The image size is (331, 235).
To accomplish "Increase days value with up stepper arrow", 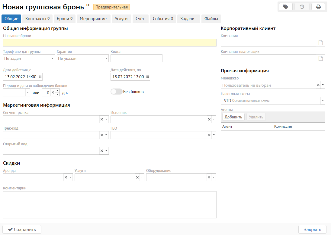I will 57,91.
